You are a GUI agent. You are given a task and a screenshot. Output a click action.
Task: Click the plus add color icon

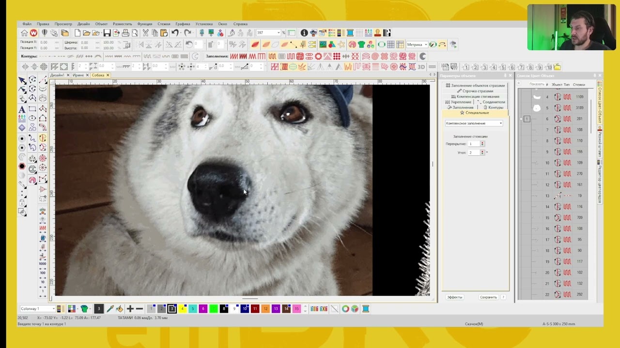coord(130,309)
